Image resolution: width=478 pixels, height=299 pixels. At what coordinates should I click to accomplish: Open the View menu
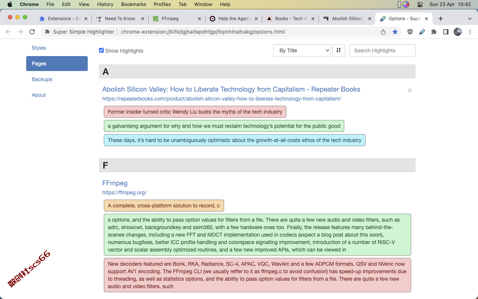point(84,4)
